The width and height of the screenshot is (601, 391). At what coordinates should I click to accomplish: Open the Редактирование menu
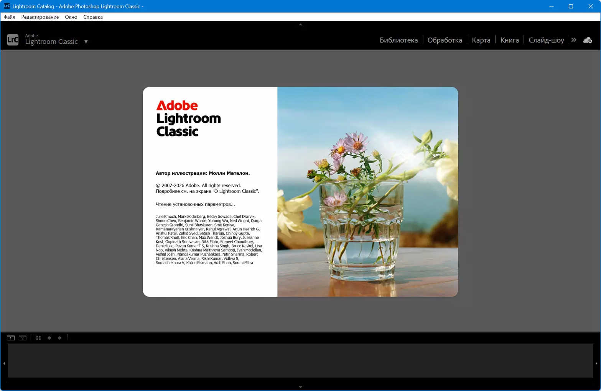(40, 17)
